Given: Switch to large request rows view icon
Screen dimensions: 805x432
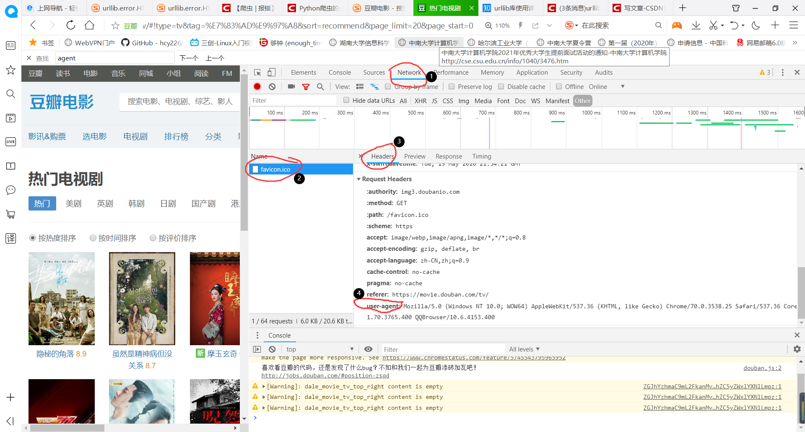Looking at the screenshot, I should pyautogui.click(x=360, y=86).
